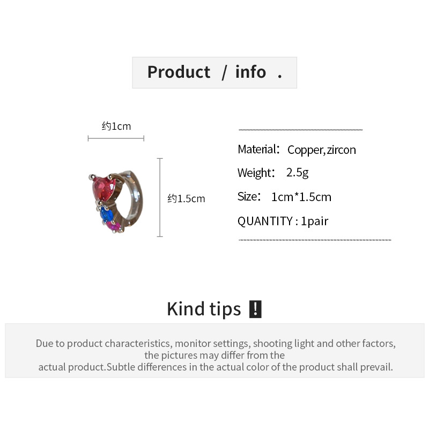Viewport: 429px width, 429px height.
Task: Click the blue zircon gem on earring
Action: pyautogui.click(x=107, y=215)
